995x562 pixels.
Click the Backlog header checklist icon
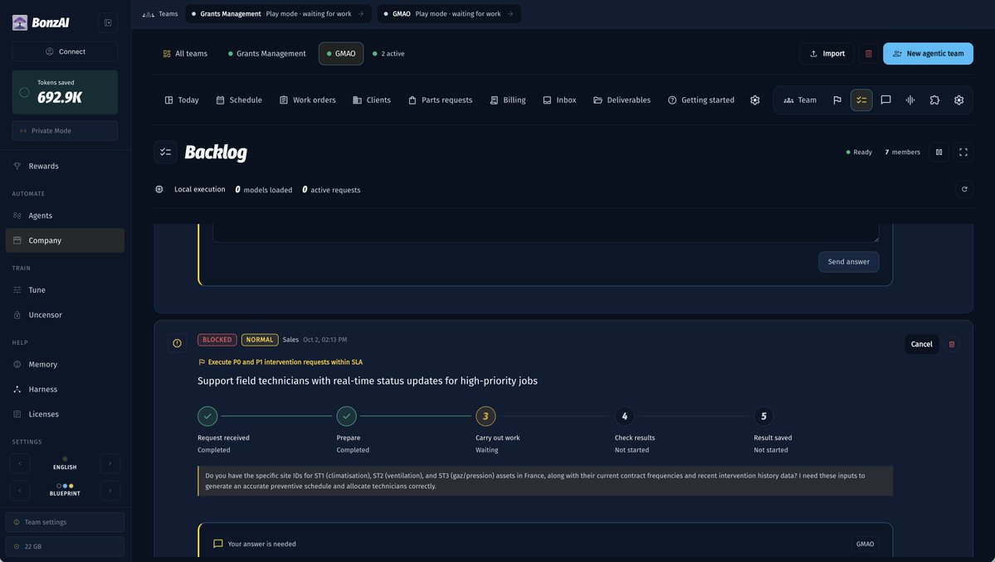[166, 152]
